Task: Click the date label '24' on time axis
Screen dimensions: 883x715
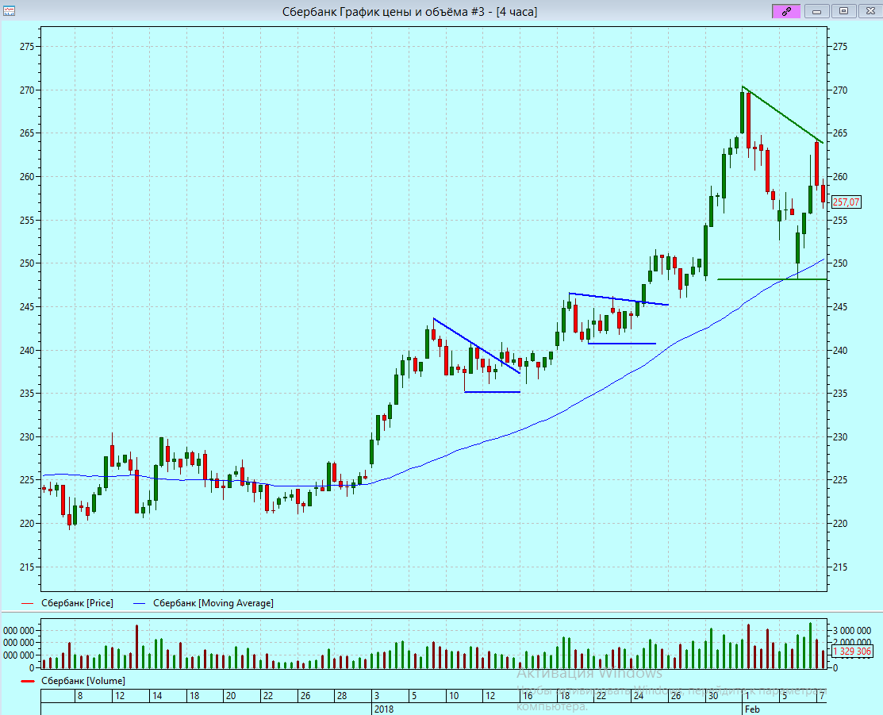Action: tap(638, 696)
